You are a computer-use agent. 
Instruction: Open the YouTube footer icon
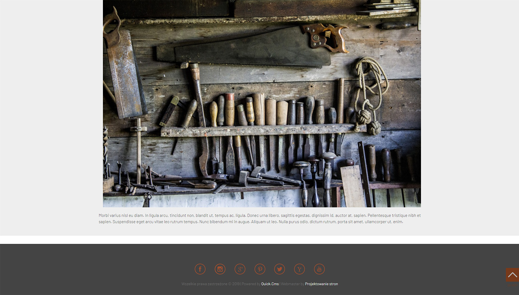[319, 269]
